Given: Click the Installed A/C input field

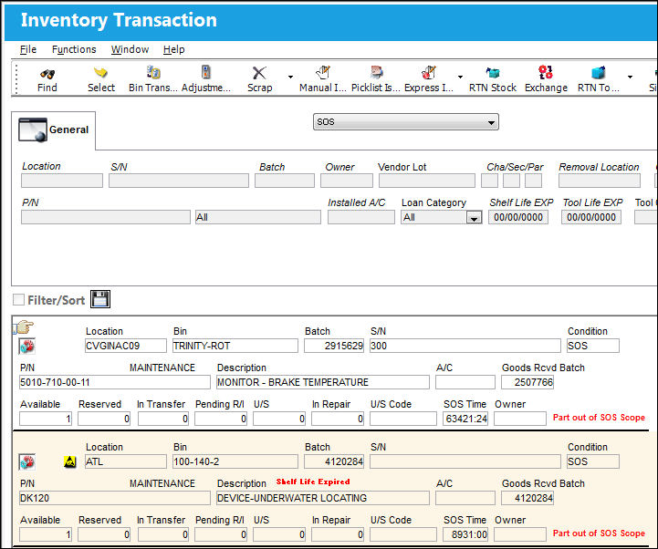Looking at the screenshot, I should (361, 217).
